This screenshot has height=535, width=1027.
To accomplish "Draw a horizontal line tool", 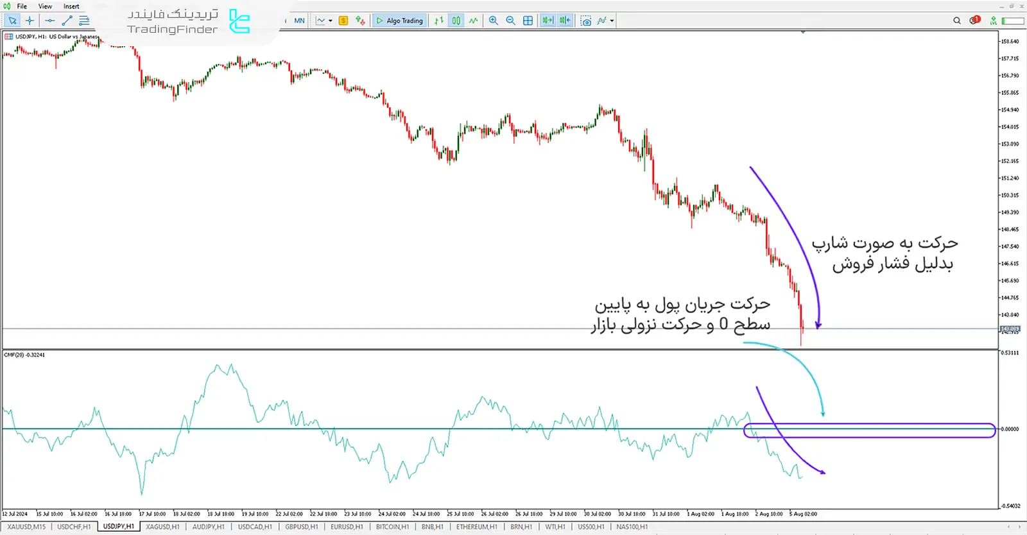I will [50, 21].
